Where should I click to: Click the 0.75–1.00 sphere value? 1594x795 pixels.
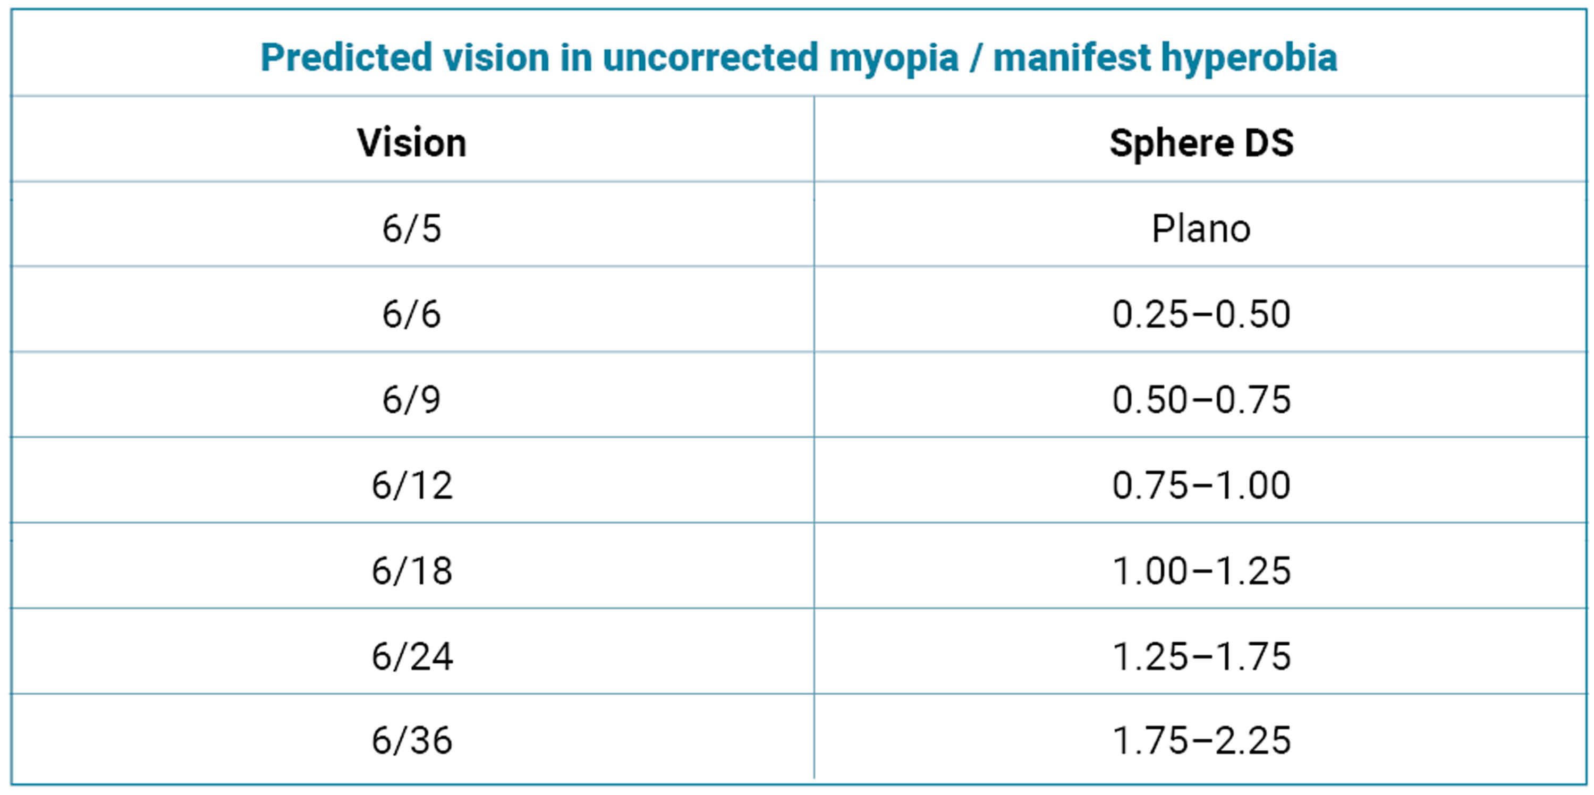pos(1201,485)
